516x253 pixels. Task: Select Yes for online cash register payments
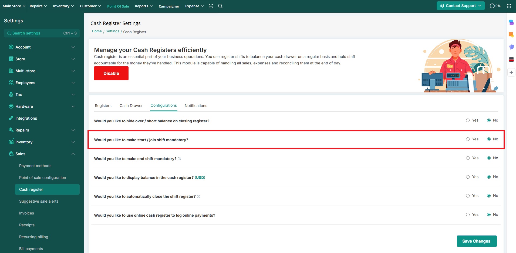coord(468,215)
